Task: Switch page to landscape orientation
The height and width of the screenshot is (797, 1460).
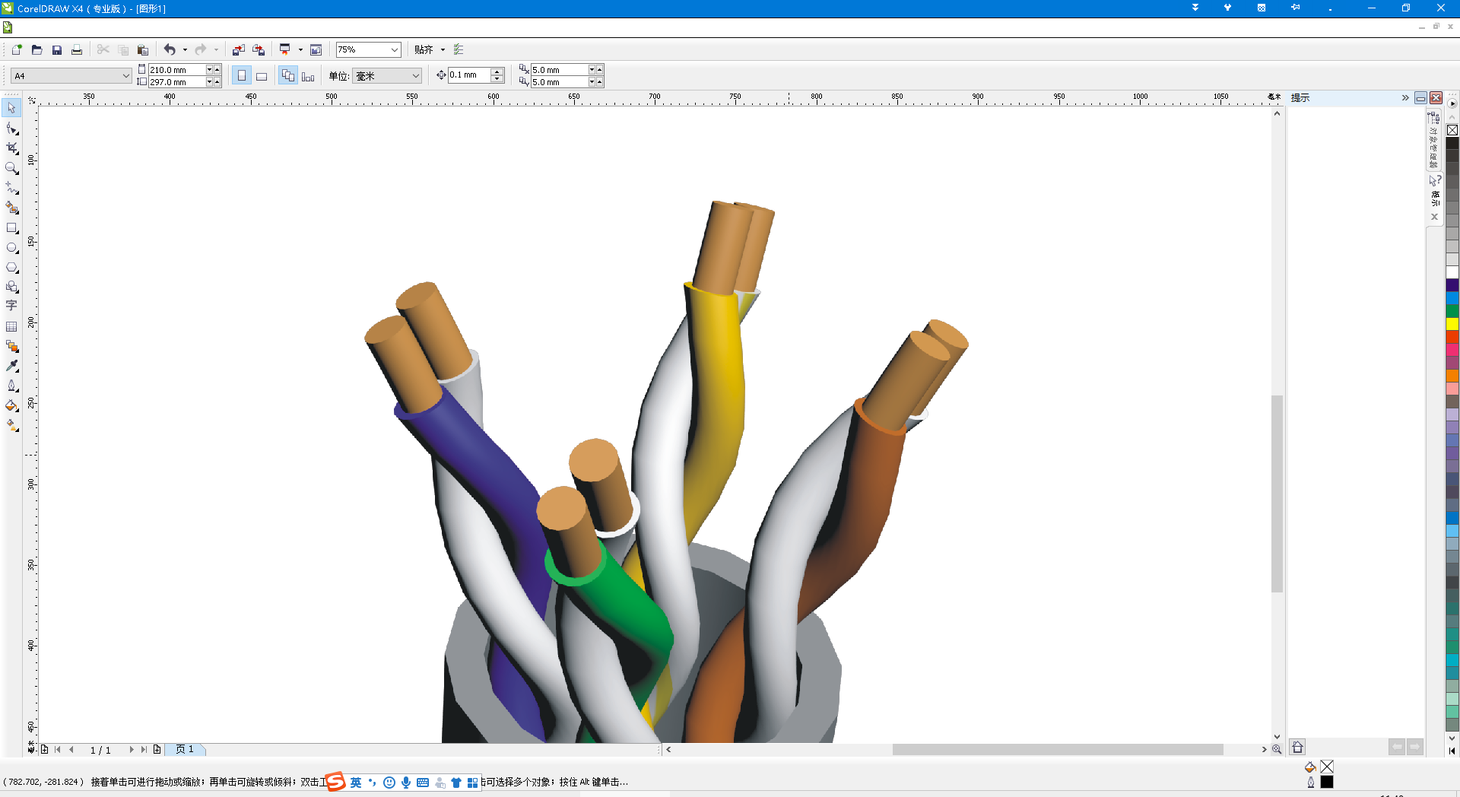Action: (262, 76)
